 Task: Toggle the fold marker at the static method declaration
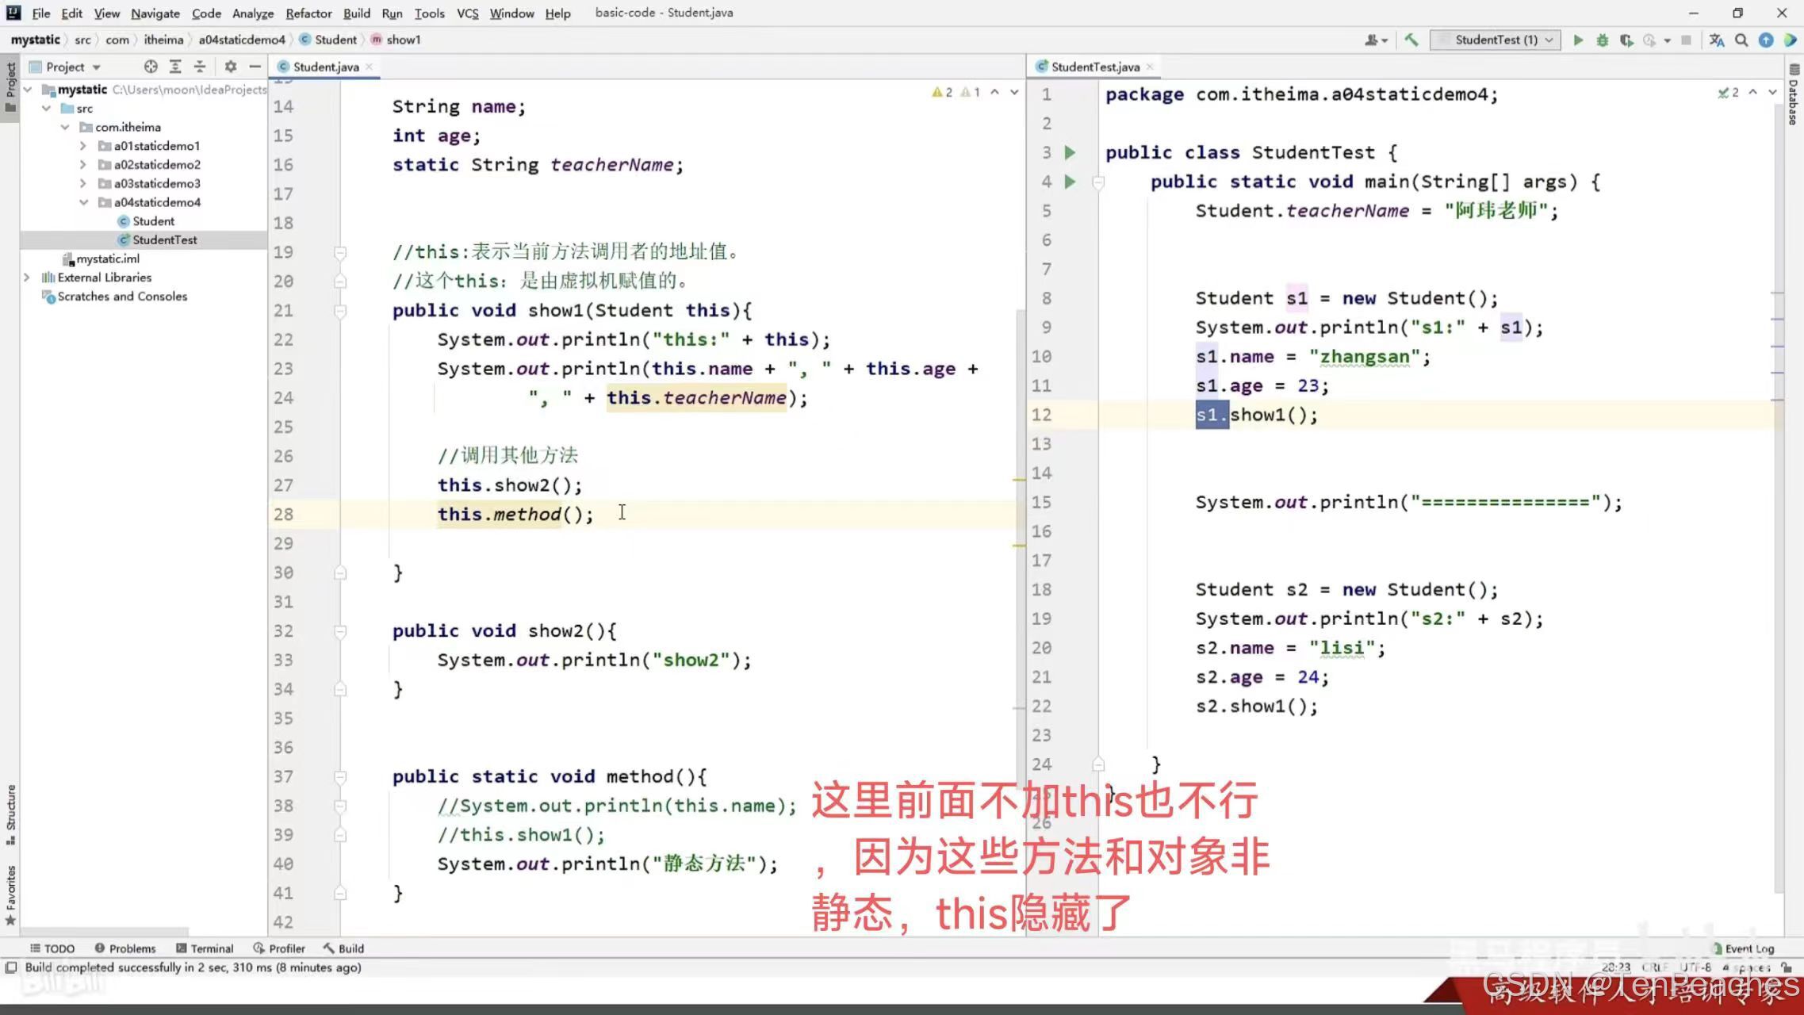340,777
